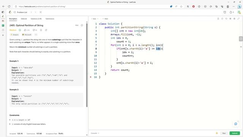This screenshot has width=243, height=137.
Task: Click the red breakpoint dot at line 16
Action: pos(91,77)
